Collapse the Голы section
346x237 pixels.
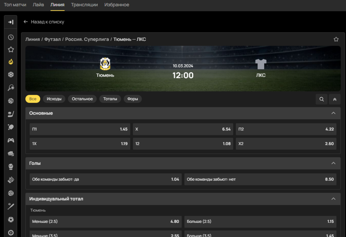tap(333, 163)
